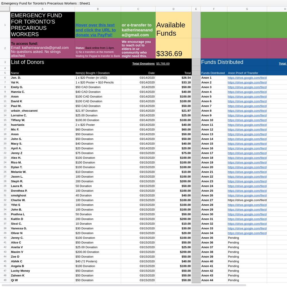Click the horizontal scrollbar at bottom
Viewport: 287px width, 287px height.
[x=123, y=285]
